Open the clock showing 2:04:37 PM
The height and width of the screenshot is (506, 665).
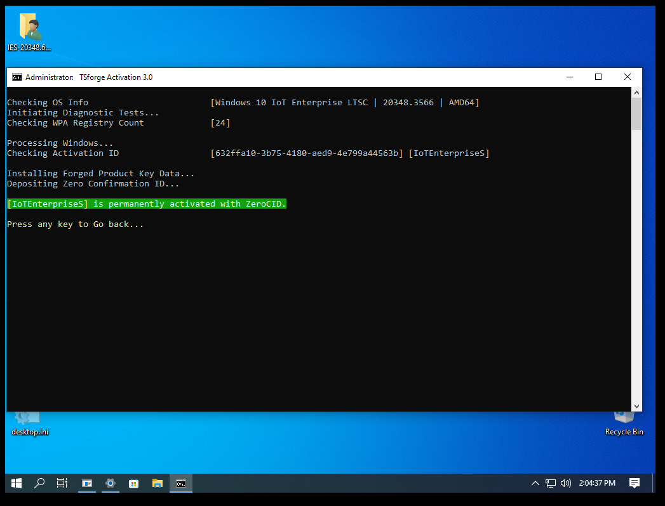(597, 483)
